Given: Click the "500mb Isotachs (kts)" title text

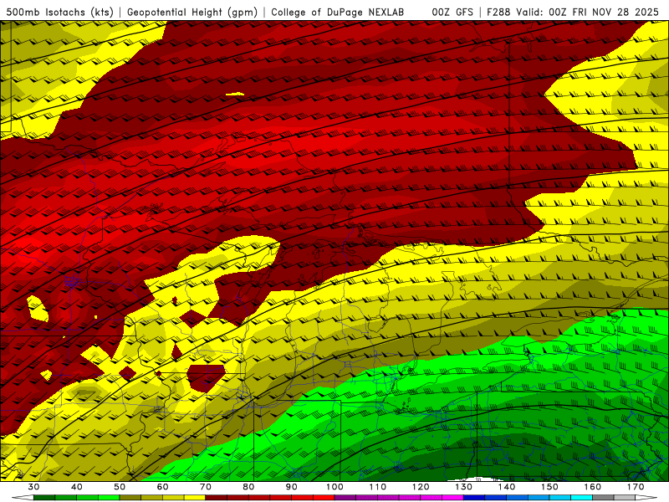Looking at the screenshot, I should pos(59,13).
